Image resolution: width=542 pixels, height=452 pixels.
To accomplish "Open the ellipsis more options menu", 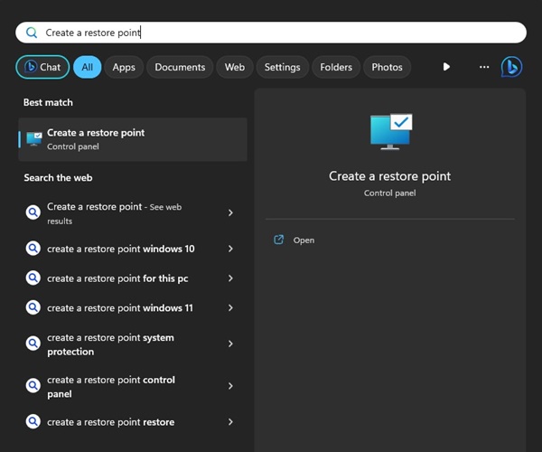I will click(x=484, y=67).
